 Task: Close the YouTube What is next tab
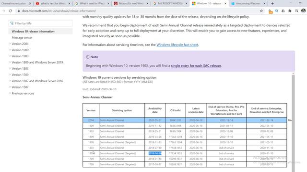pyautogui.click(x=69, y=3)
